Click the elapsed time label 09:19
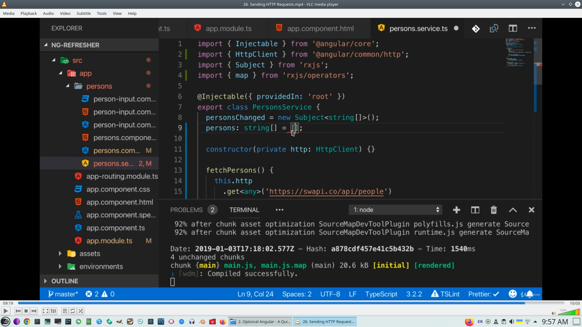The height and width of the screenshot is (327, 582). (8, 303)
